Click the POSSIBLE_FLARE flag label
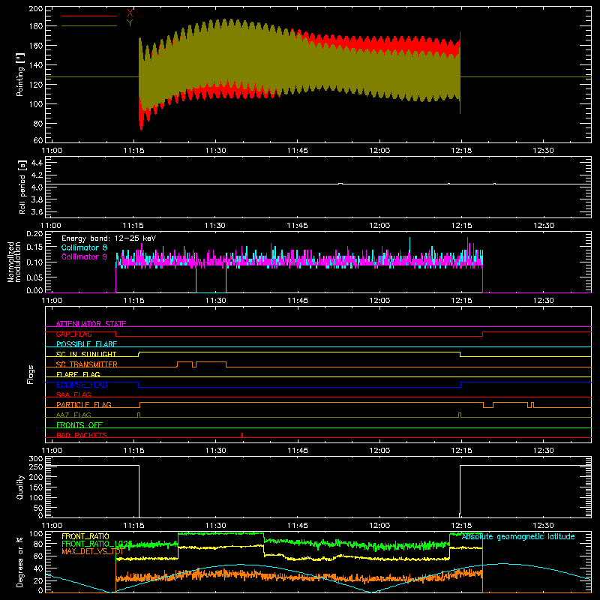This screenshot has width=600, height=600. click(x=86, y=344)
